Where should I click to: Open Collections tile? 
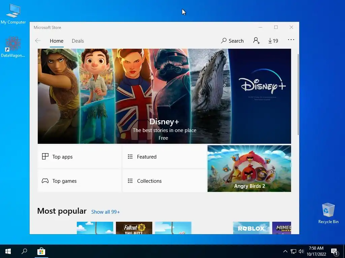[164, 181]
